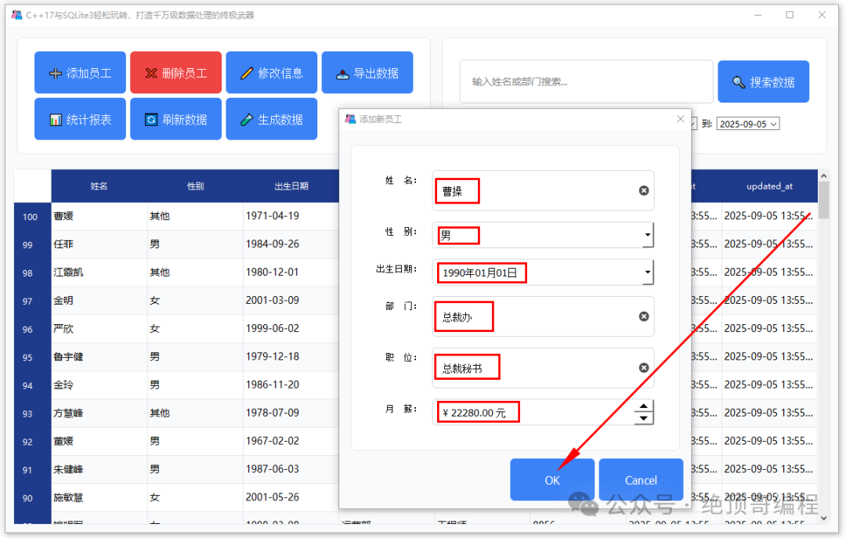The height and width of the screenshot is (538, 846).
Task: Clear the 姓名 name field
Action: pyautogui.click(x=644, y=190)
